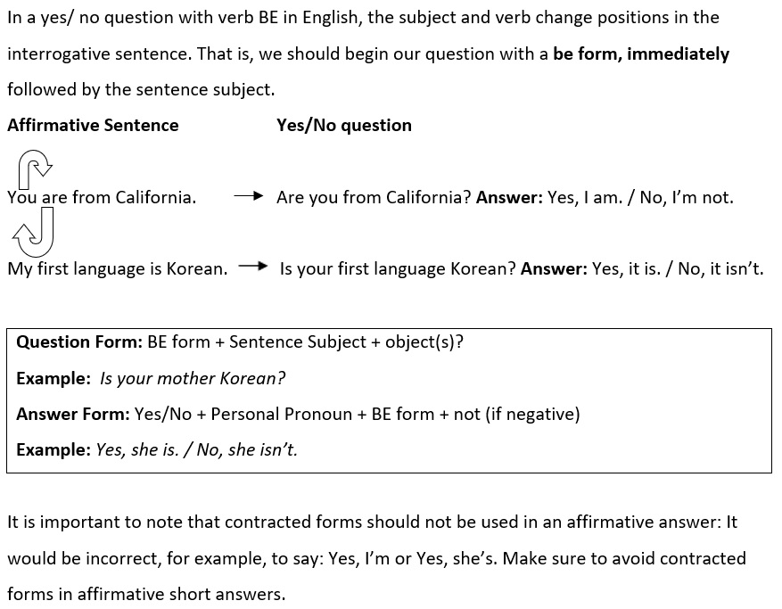
Task: Click the "Affirmative Sentence" heading
Action: point(93,125)
